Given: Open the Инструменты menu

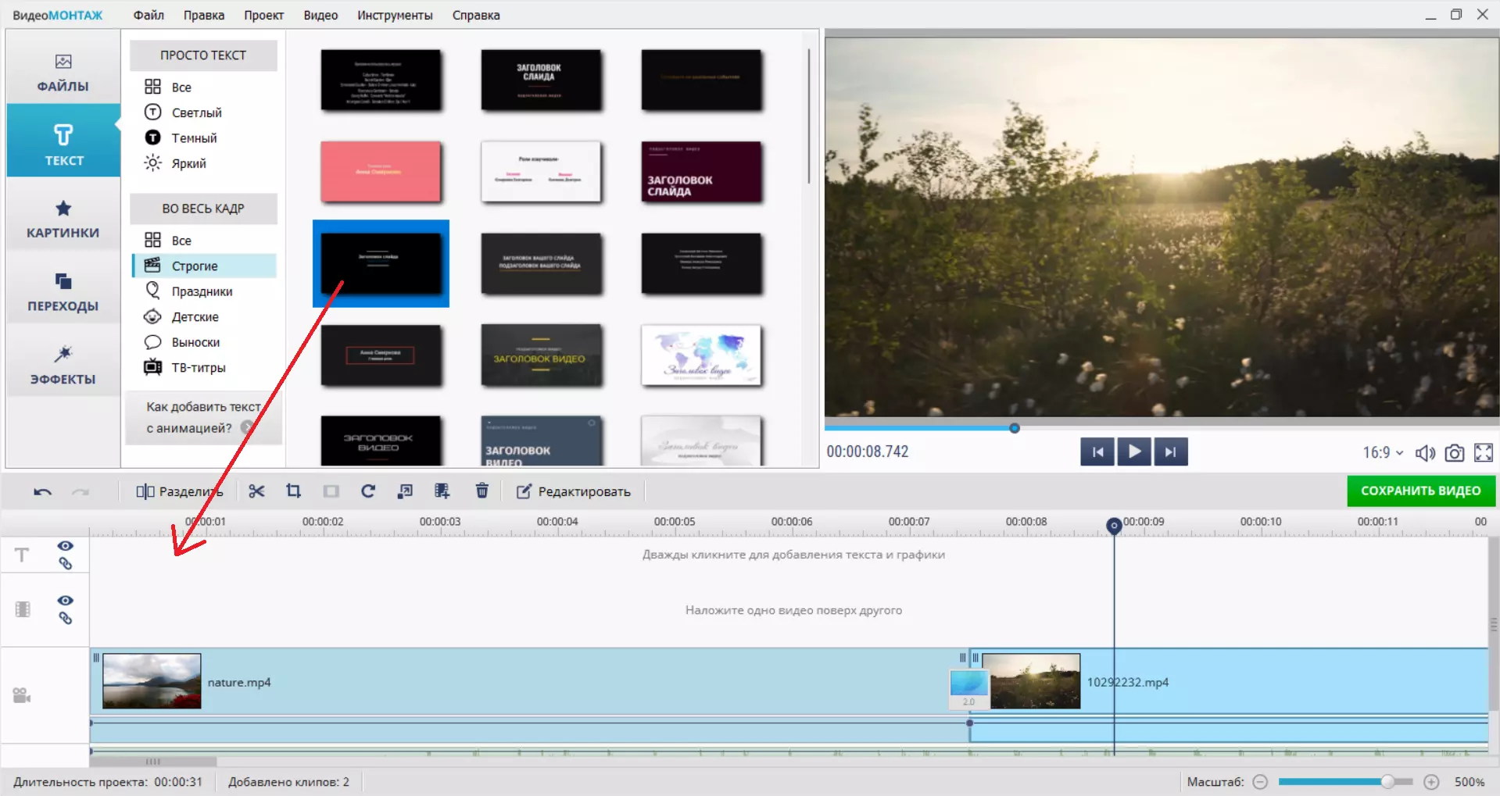Looking at the screenshot, I should 395,15.
